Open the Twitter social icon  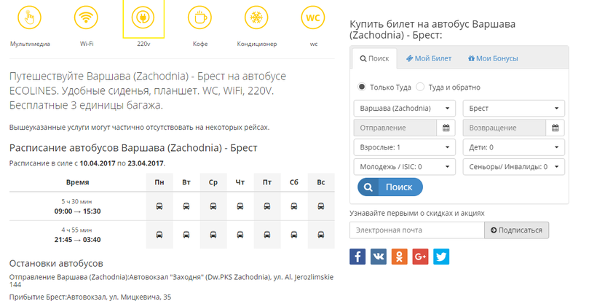pyautogui.click(x=441, y=257)
